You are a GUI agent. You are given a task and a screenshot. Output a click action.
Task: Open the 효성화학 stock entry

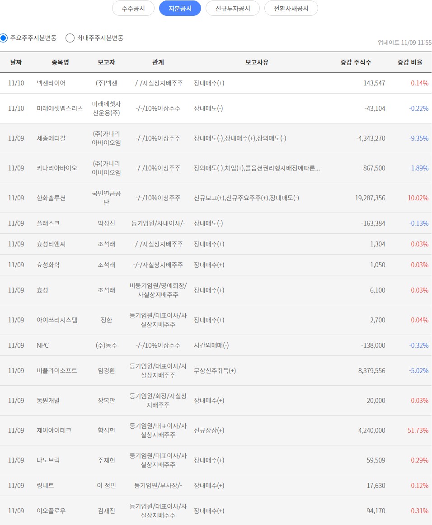point(48,265)
